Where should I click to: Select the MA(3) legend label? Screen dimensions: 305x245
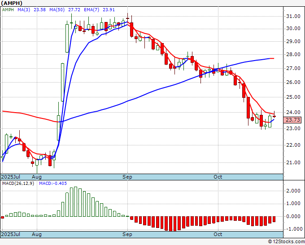coord(24,10)
